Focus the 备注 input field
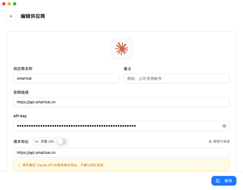243x190 pixels. click(177, 78)
